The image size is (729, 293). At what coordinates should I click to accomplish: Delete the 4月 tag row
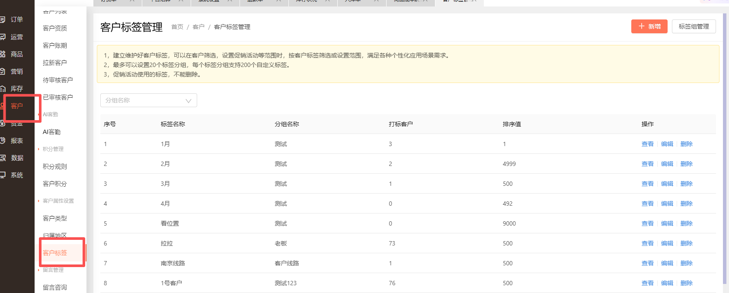(x=686, y=204)
